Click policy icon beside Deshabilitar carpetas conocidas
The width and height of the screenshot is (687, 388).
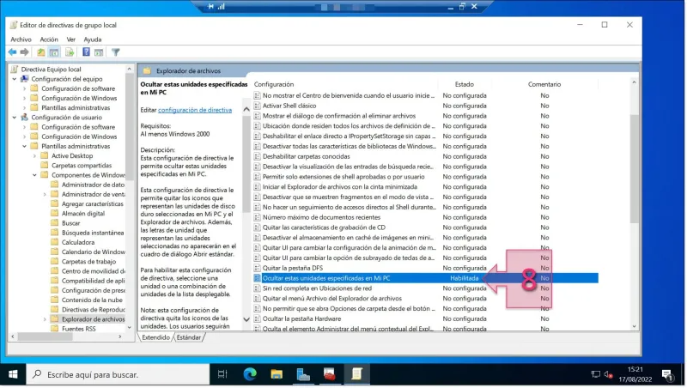(x=257, y=156)
